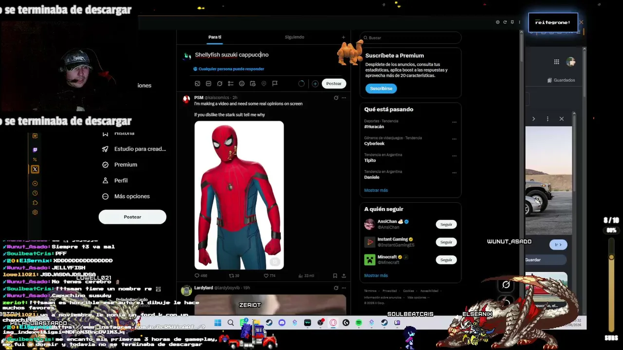Open Guardados in the side panel
The width and height of the screenshot is (623, 350).
point(561,80)
